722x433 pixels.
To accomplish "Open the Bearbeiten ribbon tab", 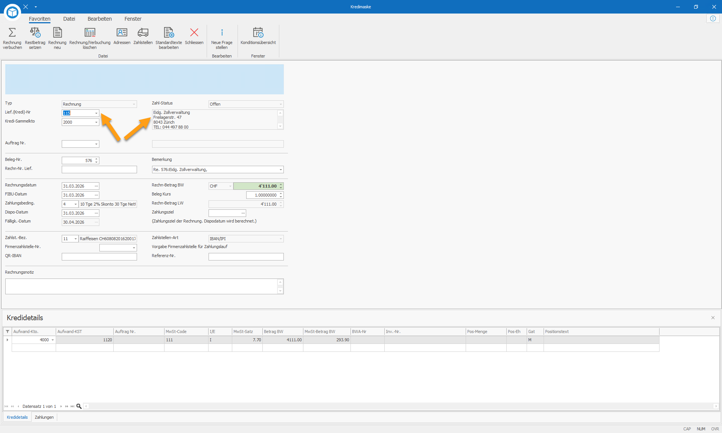I will [x=100, y=19].
